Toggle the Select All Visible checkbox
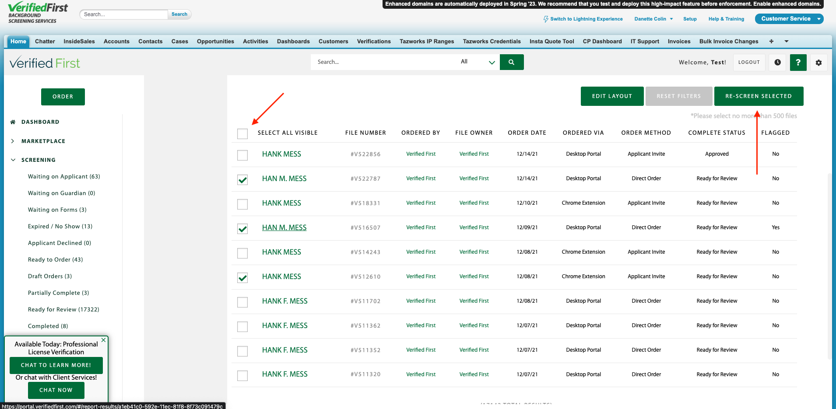 coord(242,133)
